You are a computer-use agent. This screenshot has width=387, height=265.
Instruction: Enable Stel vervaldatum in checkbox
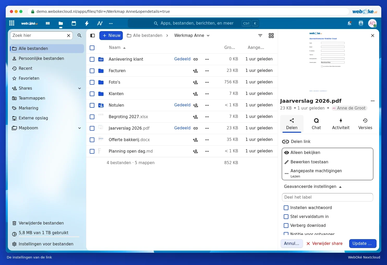pos(286,217)
